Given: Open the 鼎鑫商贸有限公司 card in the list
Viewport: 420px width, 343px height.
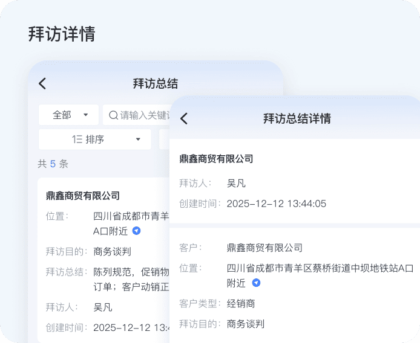Looking at the screenshot, I should click(83, 196).
